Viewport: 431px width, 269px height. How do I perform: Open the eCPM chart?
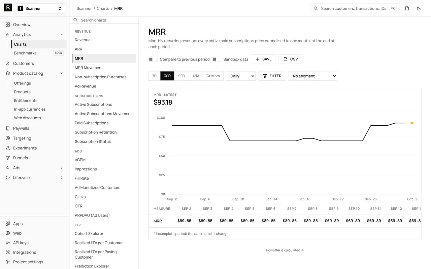tap(104, 160)
